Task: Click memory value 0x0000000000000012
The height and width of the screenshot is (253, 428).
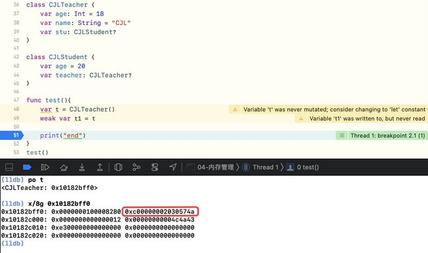Action: (x=86, y=219)
